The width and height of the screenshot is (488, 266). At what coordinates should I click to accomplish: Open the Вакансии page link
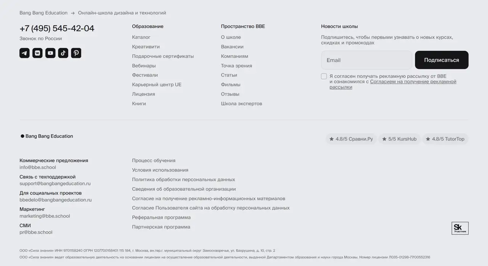[x=232, y=47]
